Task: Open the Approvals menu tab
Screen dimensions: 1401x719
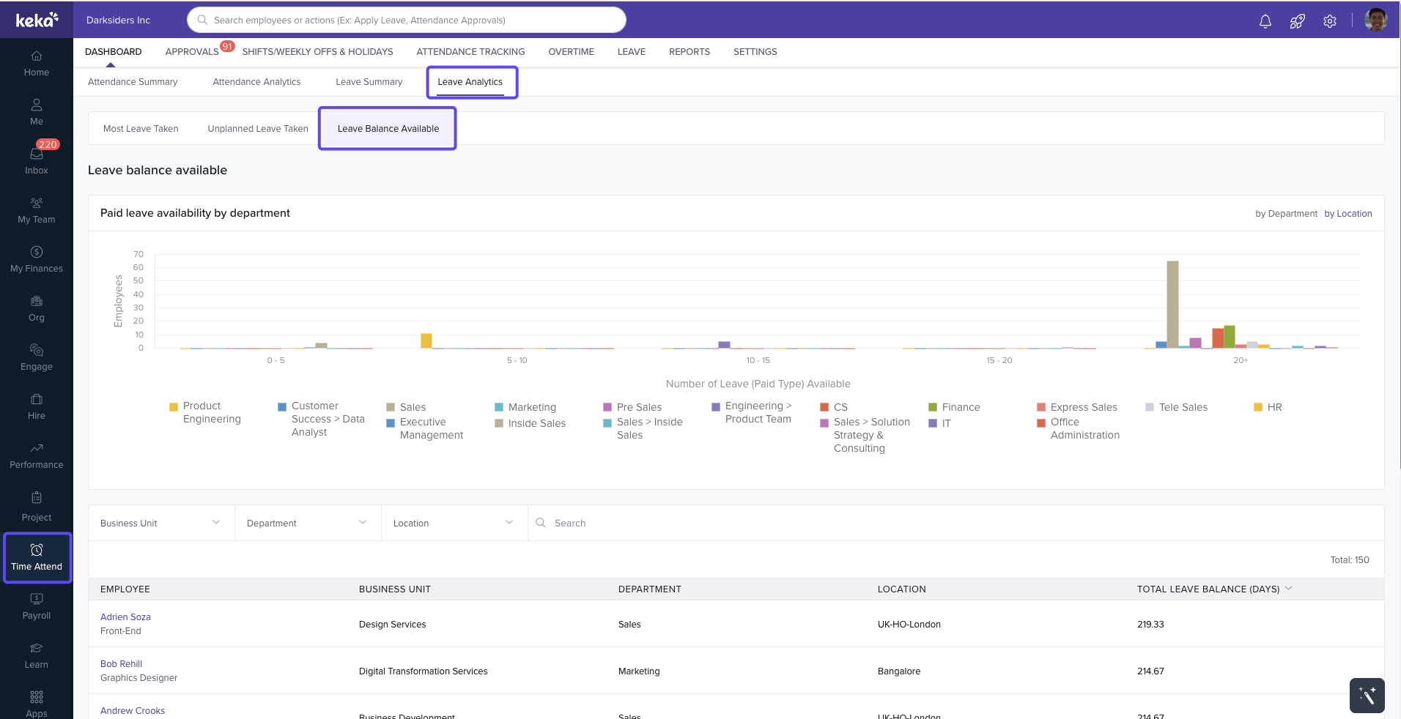Action: click(192, 52)
